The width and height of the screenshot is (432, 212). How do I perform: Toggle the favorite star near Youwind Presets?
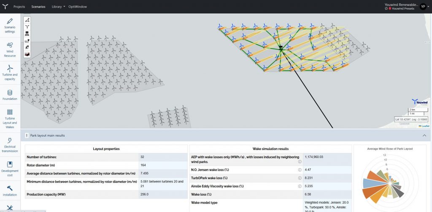pyautogui.click(x=386, y=9)
